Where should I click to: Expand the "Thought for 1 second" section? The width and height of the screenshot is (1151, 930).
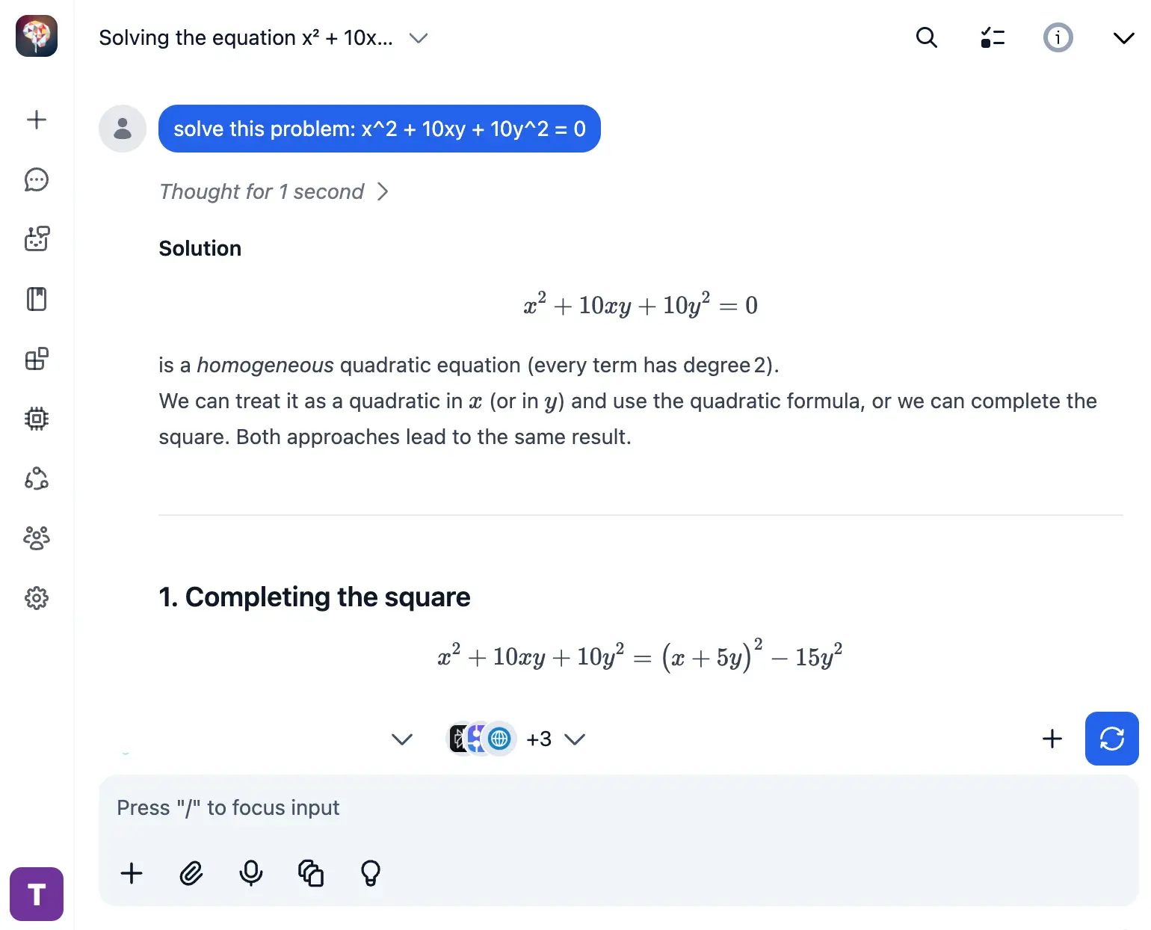pyautogui.click(x=274, y=192)
